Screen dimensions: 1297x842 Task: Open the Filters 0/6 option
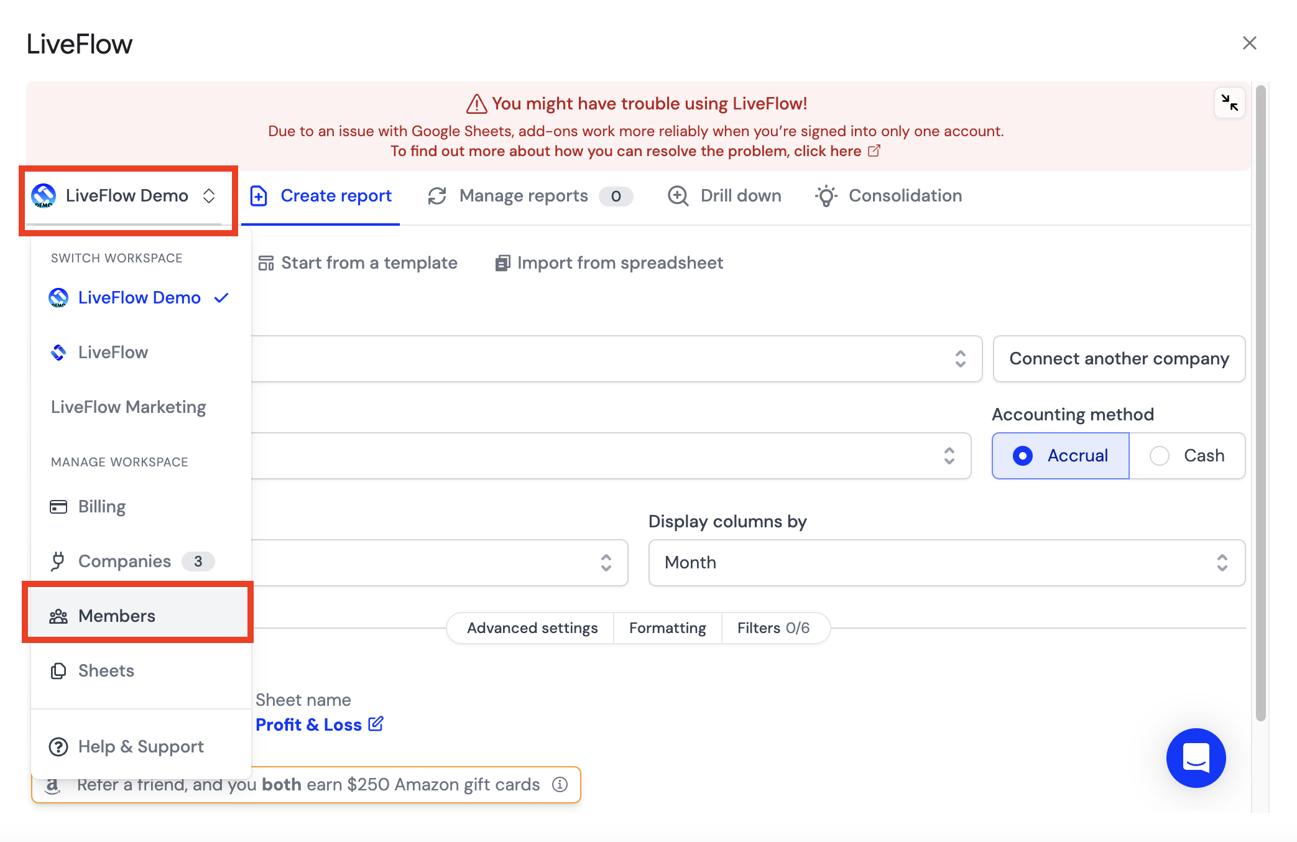pyautogui.click(x=773, y=628)
